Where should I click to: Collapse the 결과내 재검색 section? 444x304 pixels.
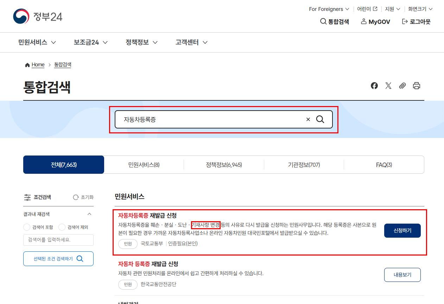pos(90,214)
